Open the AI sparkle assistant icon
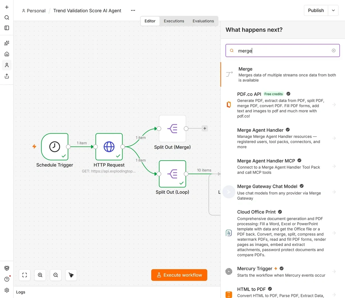Screen dimensions: 345x298 point(7,43)
